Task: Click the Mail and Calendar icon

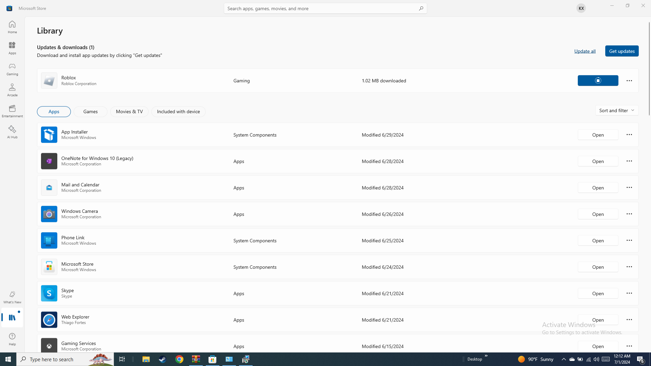Action: 49,187
